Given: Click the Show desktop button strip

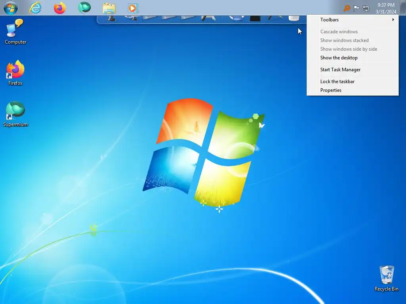Looking at the screenshot, I should (403, 8).
